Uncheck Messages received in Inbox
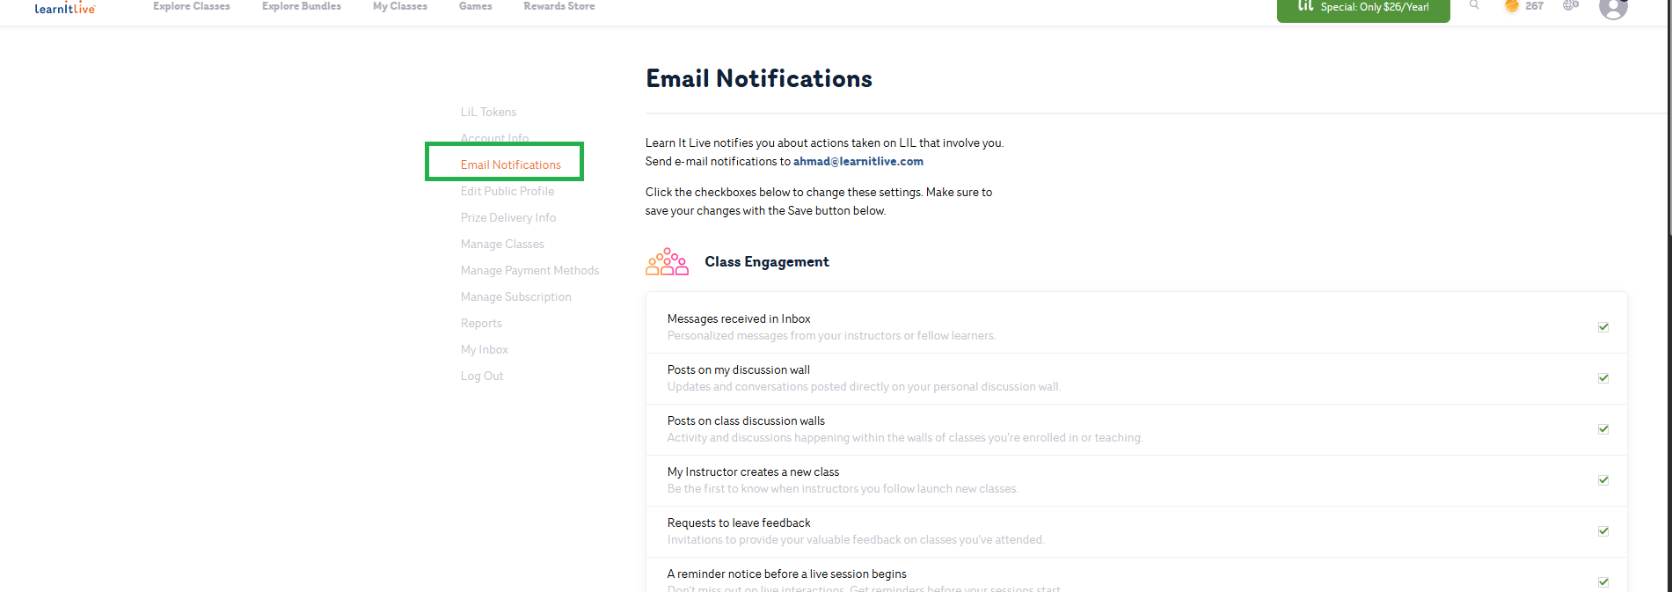The image size is (1672, 592). point(1603,327)
